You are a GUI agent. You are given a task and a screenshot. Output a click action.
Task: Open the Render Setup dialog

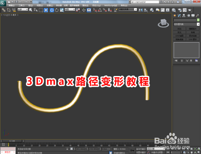tap(180, 10)
